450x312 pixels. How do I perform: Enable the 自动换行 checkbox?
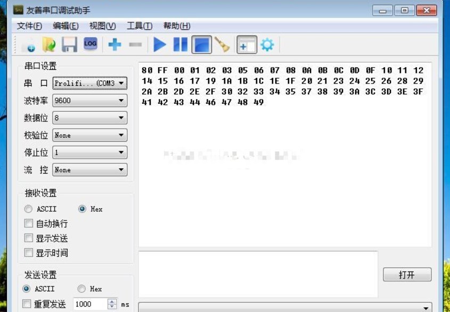[29, 224]
